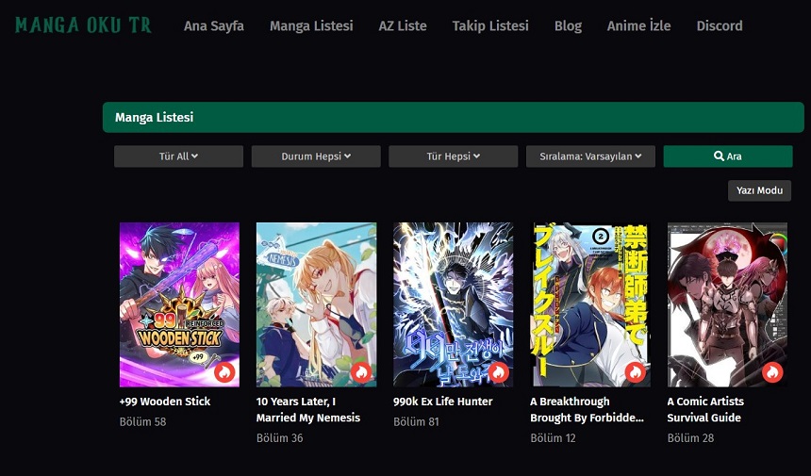
Task: Expand the Tür Hepsi filter
Action: coord(453,156)
